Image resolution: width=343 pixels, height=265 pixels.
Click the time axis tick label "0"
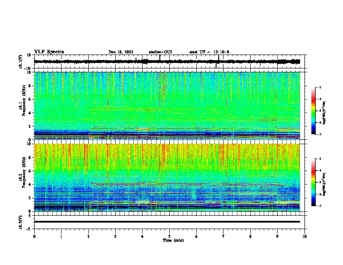click(x=34, y=236)
